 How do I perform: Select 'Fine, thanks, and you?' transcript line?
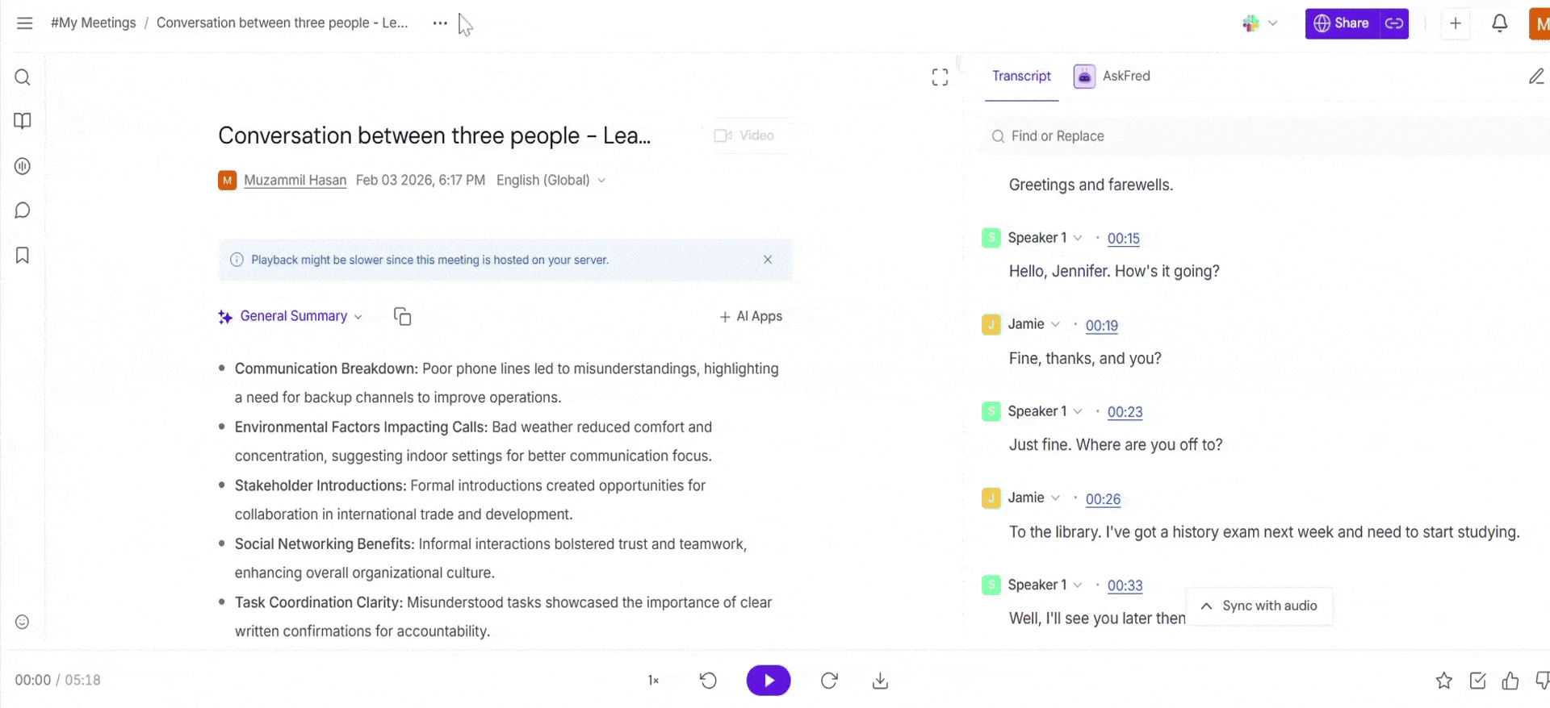pyautogui.click(x=1085, y=358)
